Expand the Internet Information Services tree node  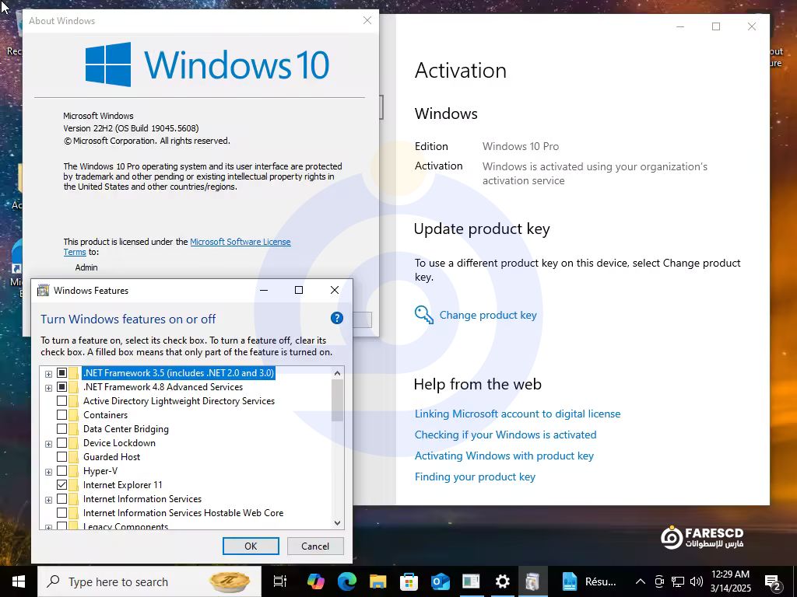click(x=48, y=500)
